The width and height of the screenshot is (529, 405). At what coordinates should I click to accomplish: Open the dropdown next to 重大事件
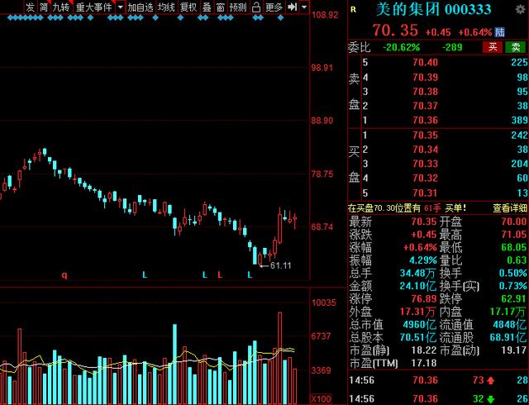120,7
